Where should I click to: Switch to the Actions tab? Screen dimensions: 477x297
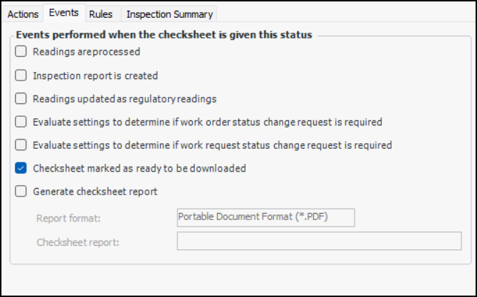coord(23,14)
